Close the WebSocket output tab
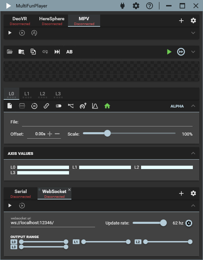The width and height of the screenshot is (203, 260). click(x=69, y=190)
